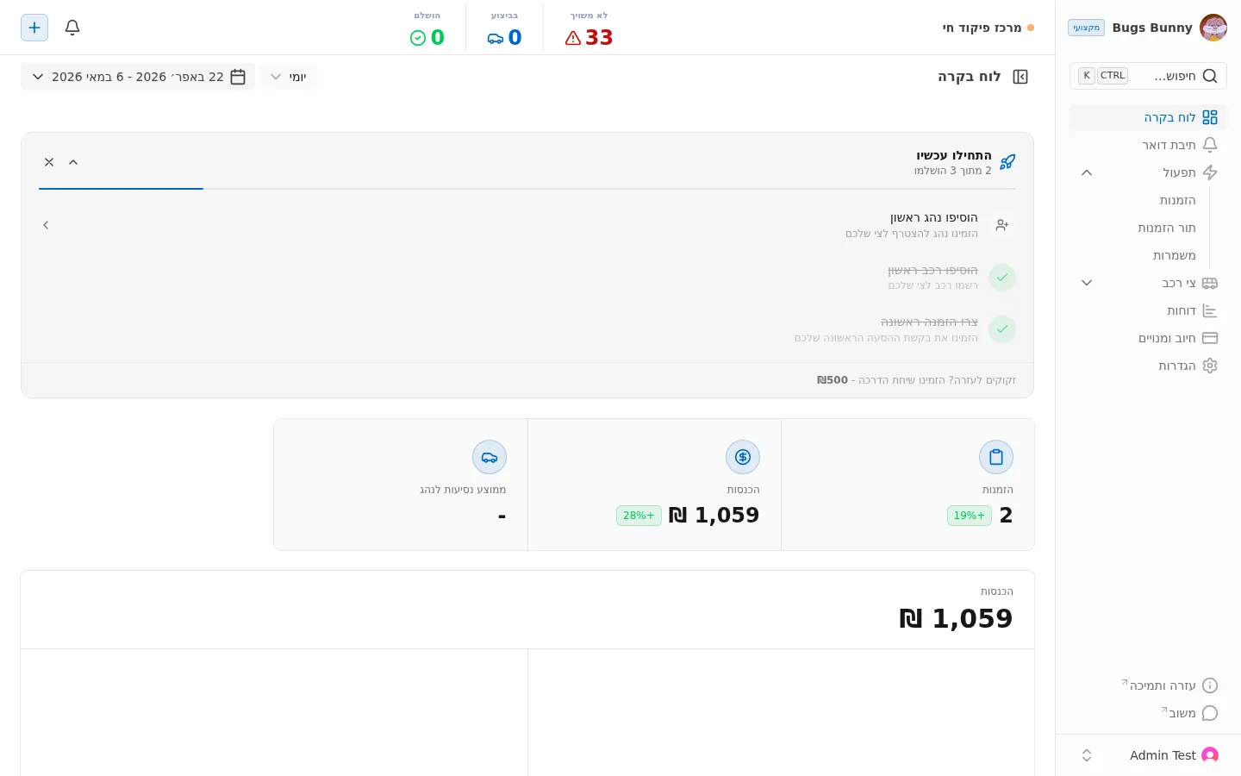The image size is (1241, 776).
Task: Open הוסיפו נהג ראשון step
Action: (x=527, y=225)
